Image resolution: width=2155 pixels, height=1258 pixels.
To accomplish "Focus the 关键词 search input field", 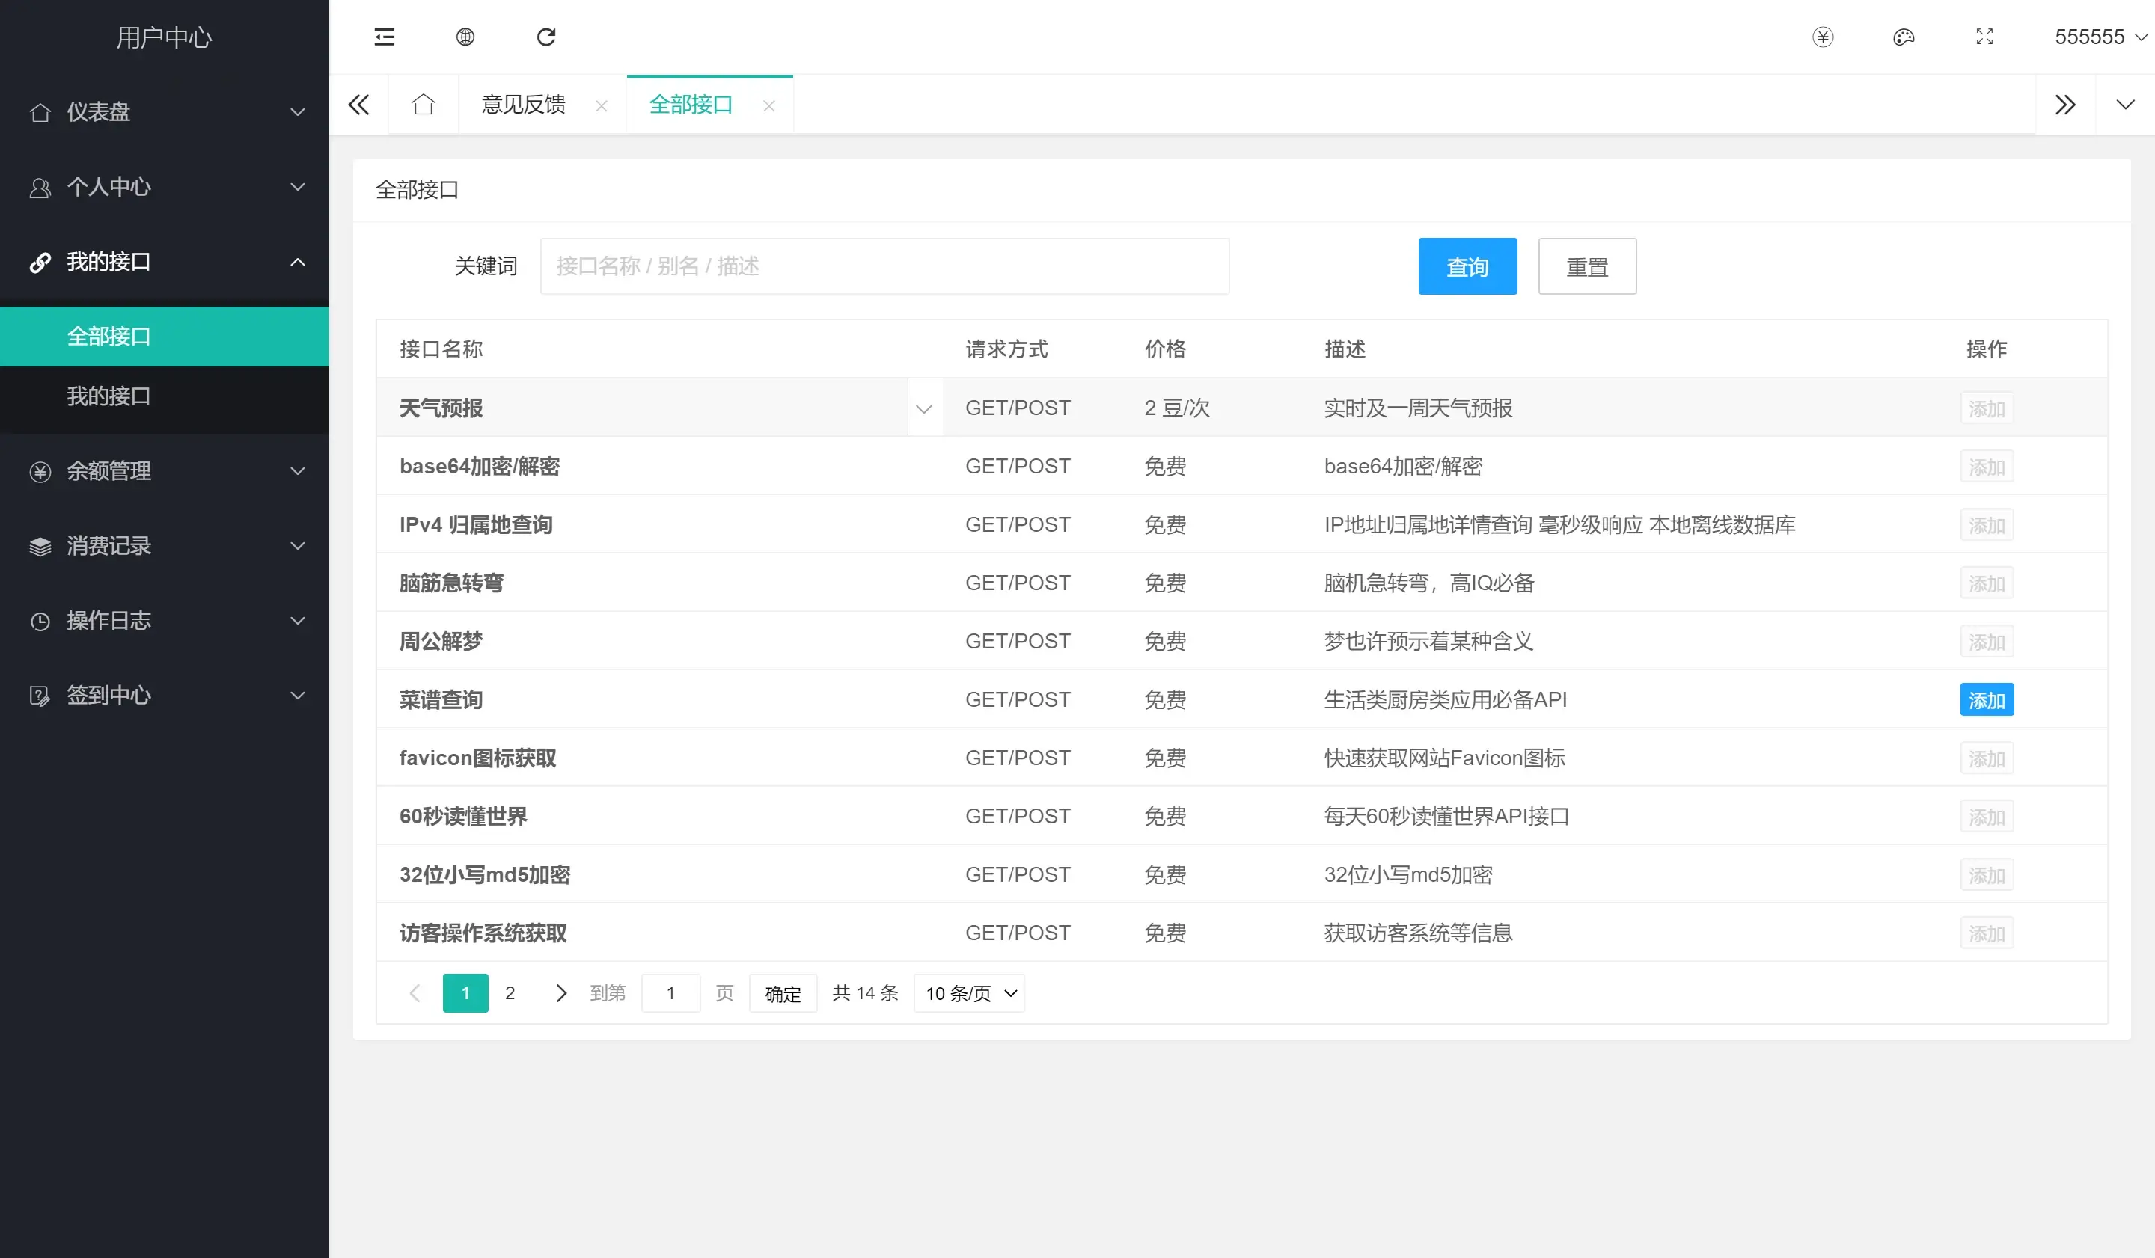I will (x=884, y=267).
